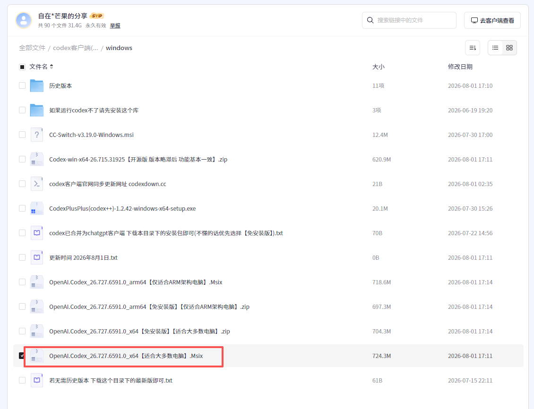534x409 pixels.
Task: Click zip icon of arm64 免安装版 file
Action: 37,307
